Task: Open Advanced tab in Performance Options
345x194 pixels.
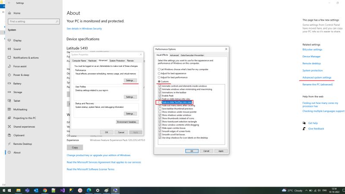Action: click(174, 56)
